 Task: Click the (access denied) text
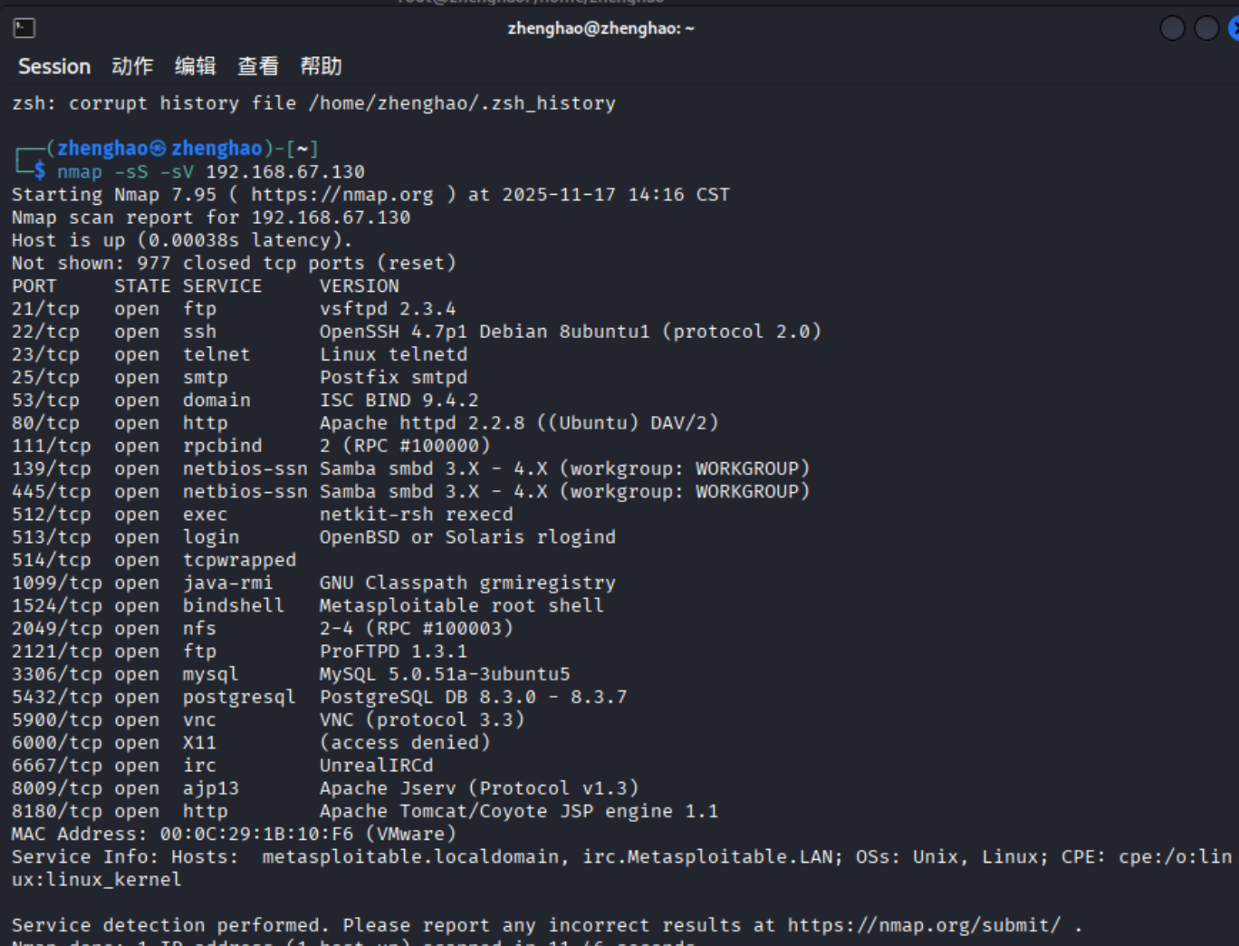[405, 743]
